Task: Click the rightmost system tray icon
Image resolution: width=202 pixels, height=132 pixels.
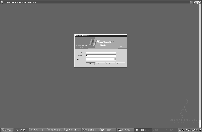Action: (200, 130)
